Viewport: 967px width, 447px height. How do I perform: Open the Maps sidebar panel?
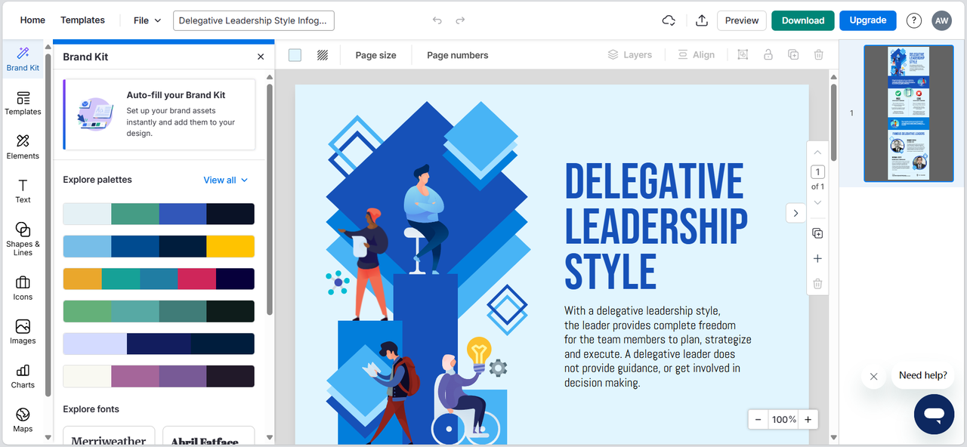[x=23, y=420]
